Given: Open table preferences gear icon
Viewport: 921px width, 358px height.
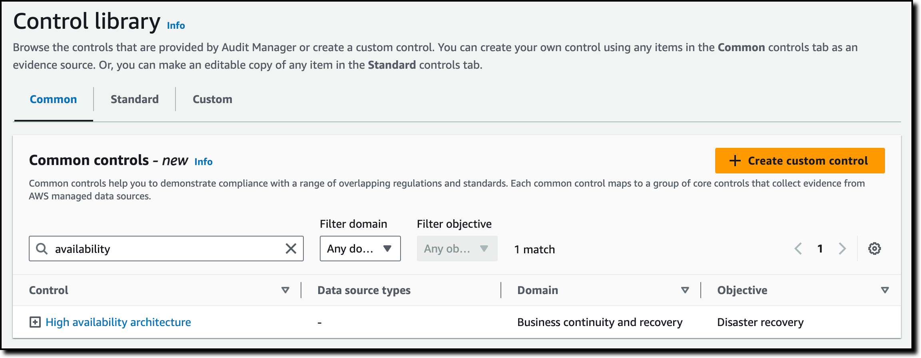Looking at the screenshot, I should (x=874, y=249).
